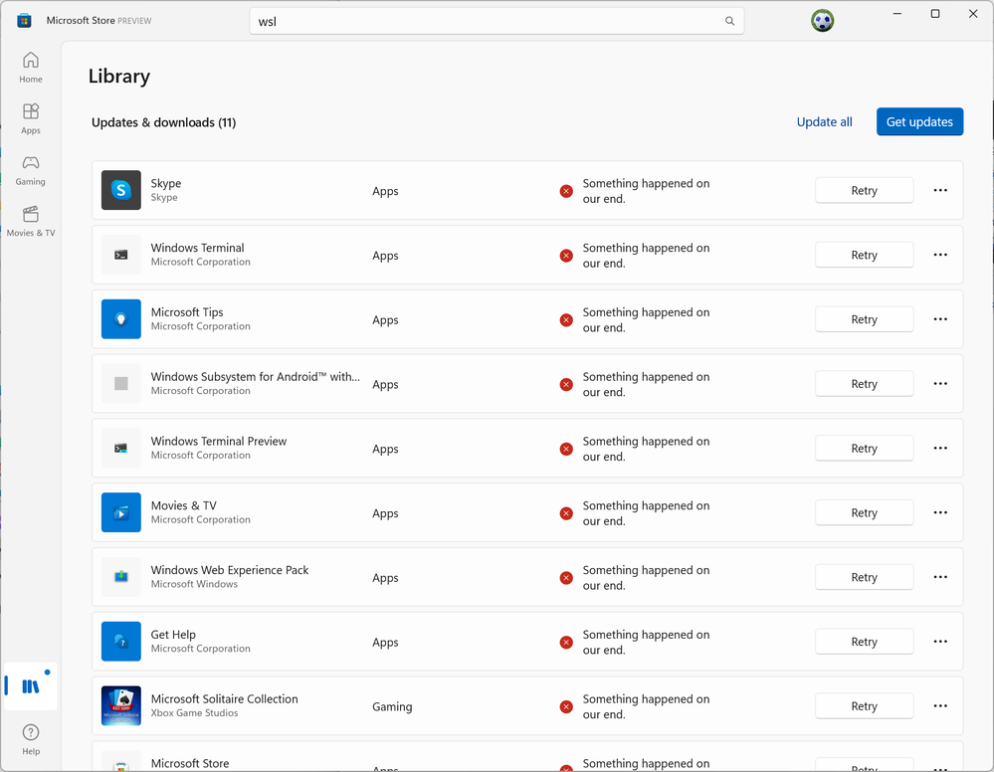994x772 pixels.
Task: Click the Movies & TV app icon in list
Action: 121,512
